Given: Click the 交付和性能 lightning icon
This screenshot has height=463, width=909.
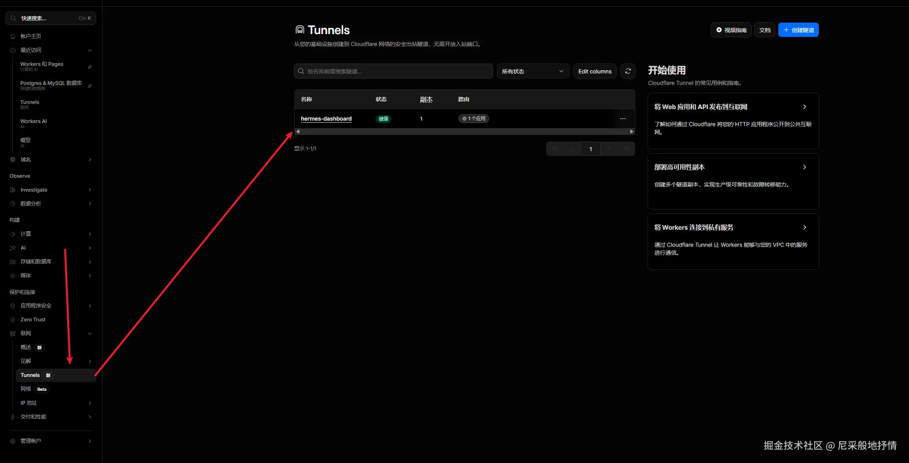Looking at the screenshot, I should point(13,417).
